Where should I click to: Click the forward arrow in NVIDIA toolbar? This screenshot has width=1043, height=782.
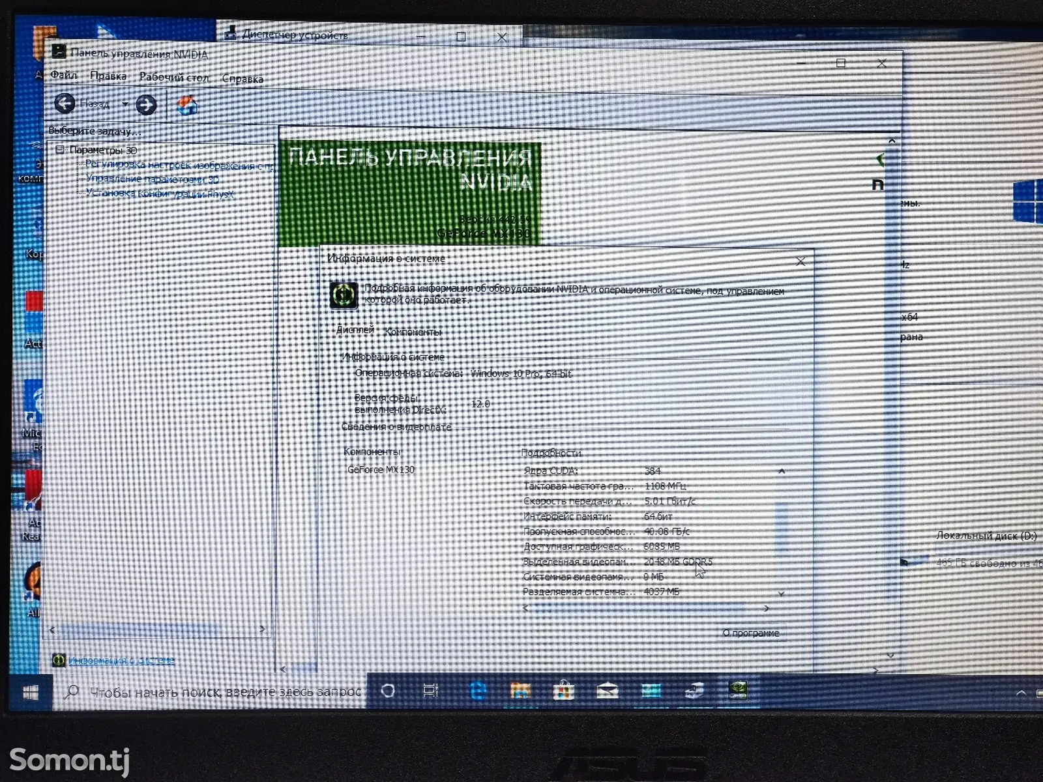[x=146, y=104]
